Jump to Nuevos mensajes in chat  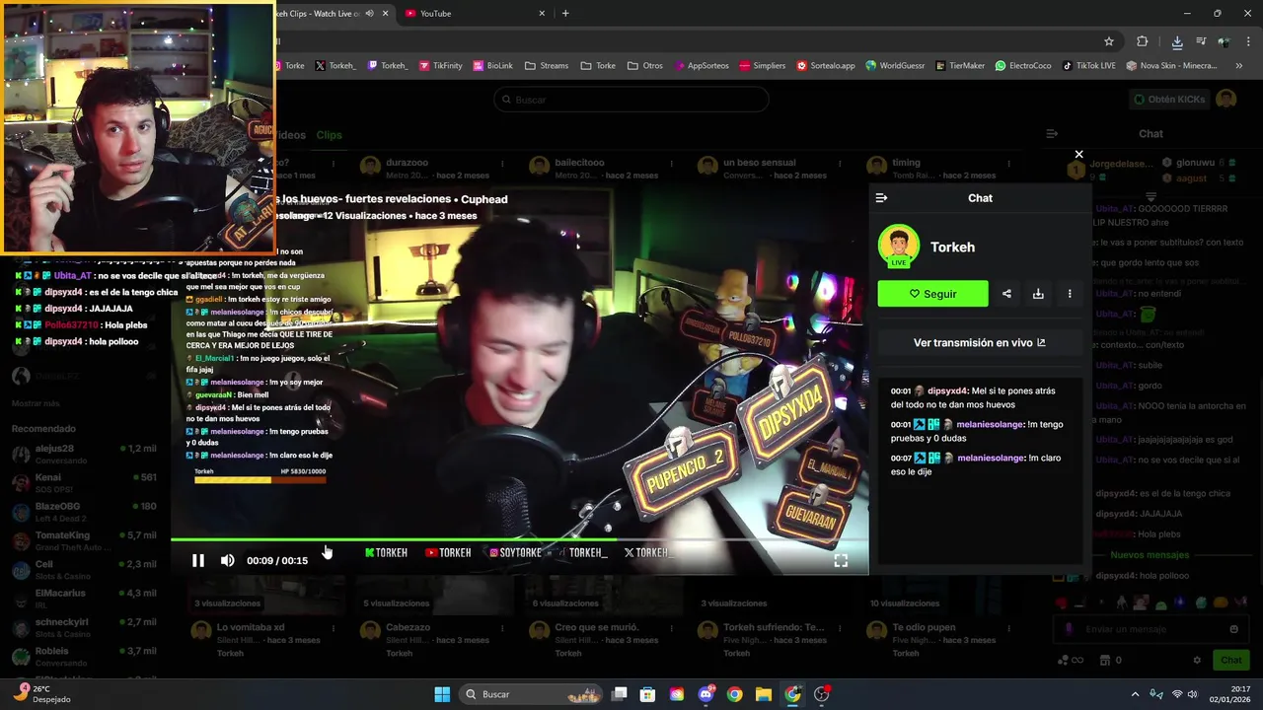tap(1150, 555)
